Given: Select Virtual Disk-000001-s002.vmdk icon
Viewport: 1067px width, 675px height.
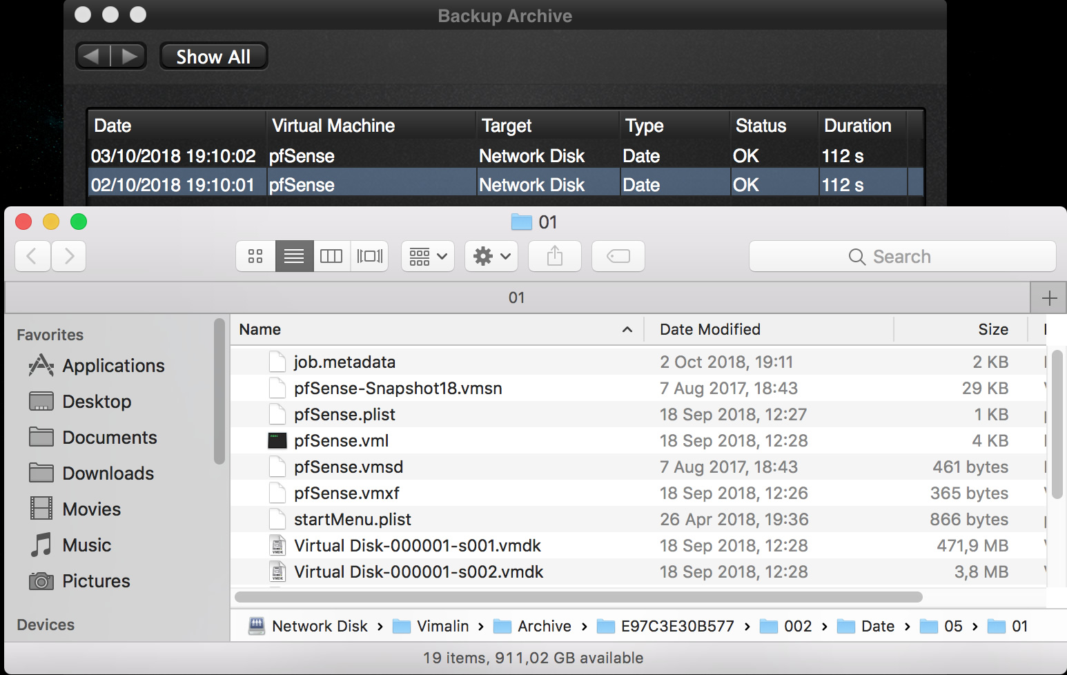Looking at the screenshot, I should tap(277, 571).
